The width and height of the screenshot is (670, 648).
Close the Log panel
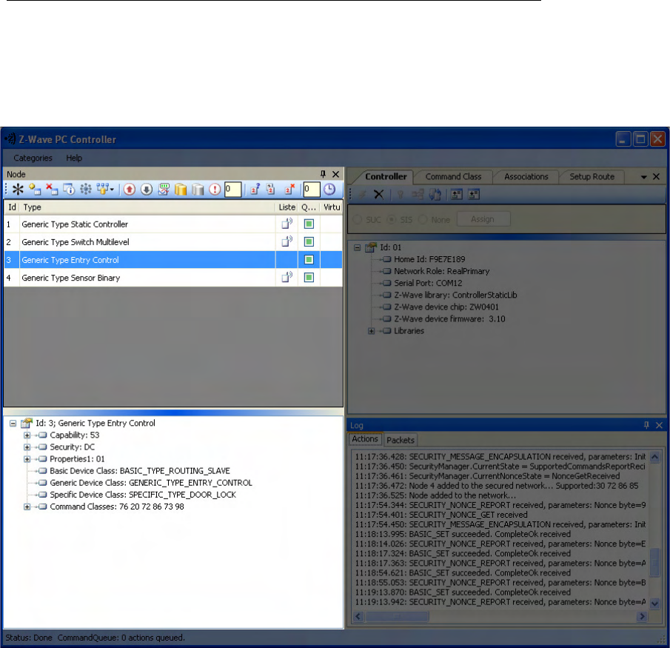(659, 425)
